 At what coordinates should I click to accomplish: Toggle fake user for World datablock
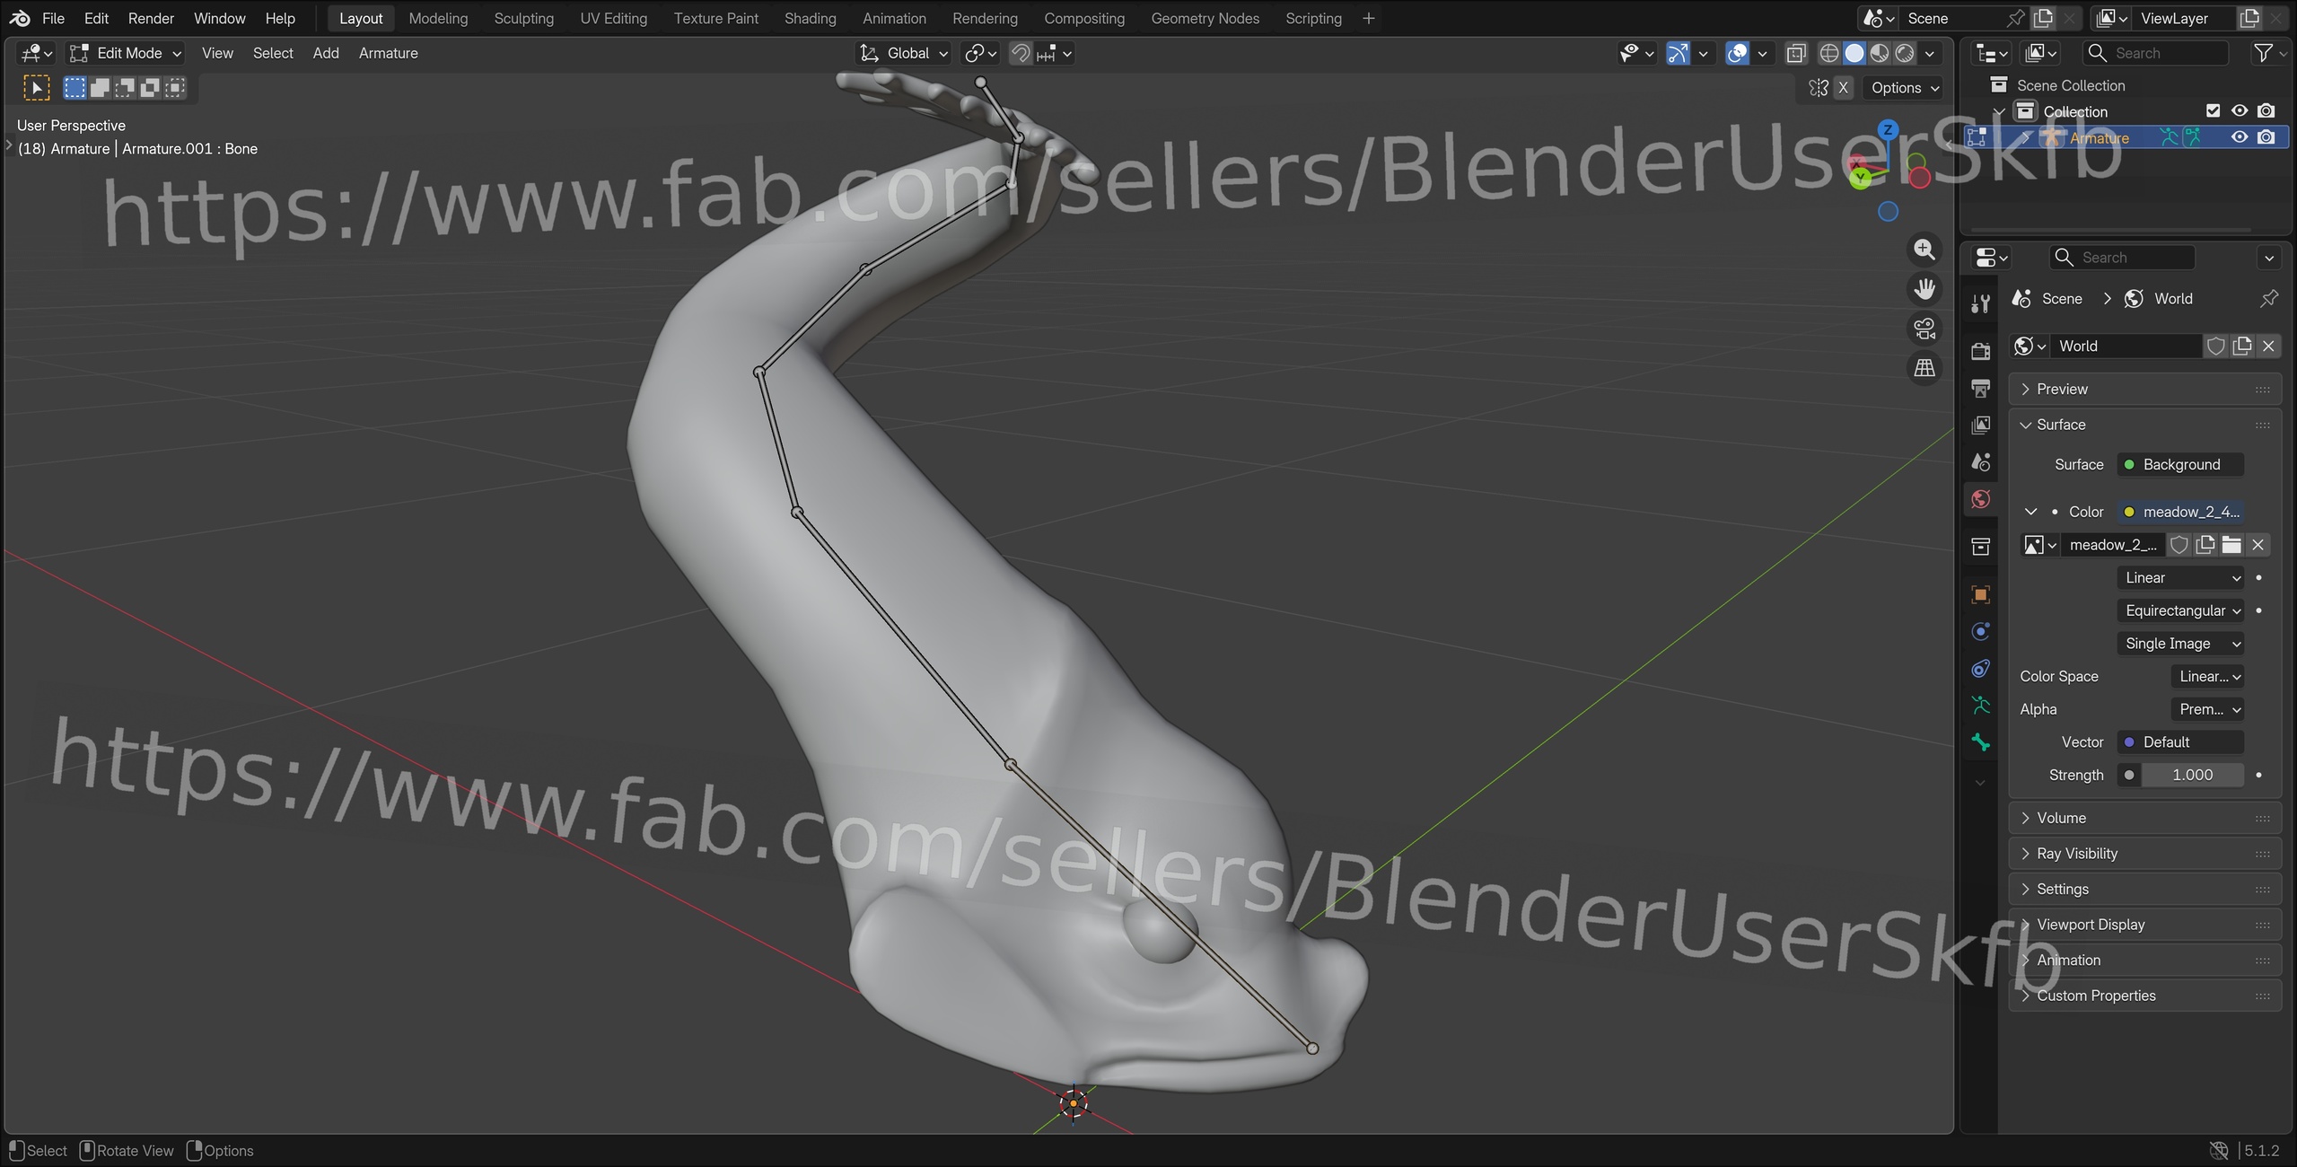2215,347
